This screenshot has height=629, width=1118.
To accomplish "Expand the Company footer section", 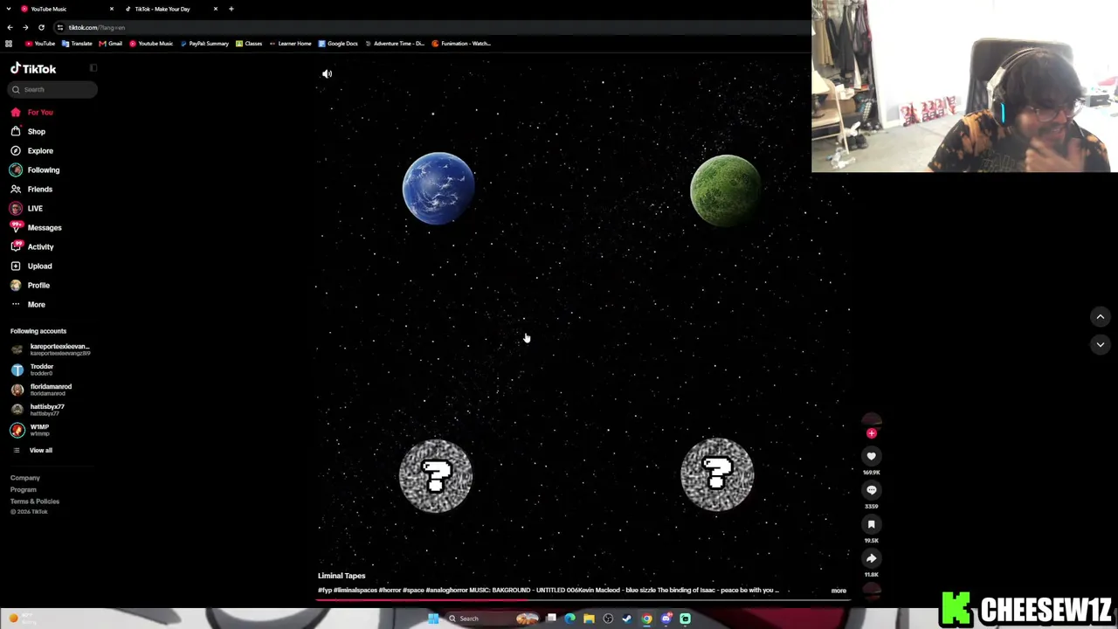I will (x=25, y=478).
